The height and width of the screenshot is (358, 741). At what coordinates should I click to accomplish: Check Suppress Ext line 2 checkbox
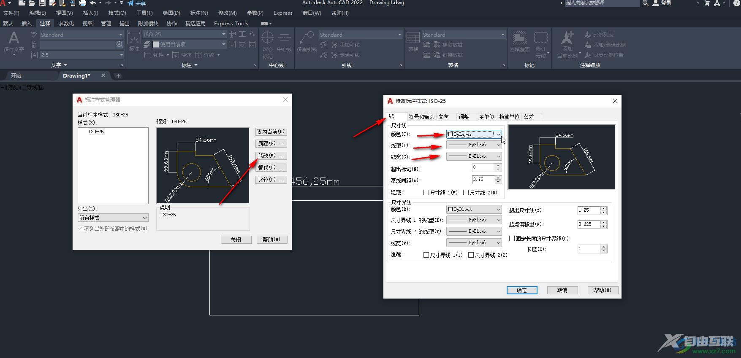pos(471,255)
